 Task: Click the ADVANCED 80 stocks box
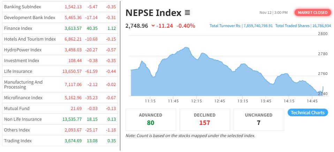tap(151, 119)
